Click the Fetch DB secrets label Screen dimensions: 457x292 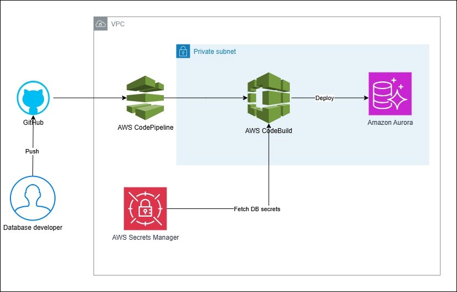[257, 209]
